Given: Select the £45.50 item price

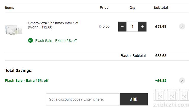Looking at the screenshot, I should (104, 26).
